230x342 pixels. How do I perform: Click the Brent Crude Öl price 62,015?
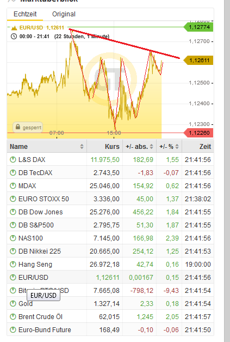tap(109, 317)
